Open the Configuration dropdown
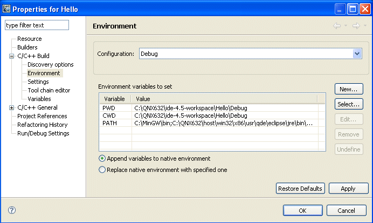Viewport: 373px width, 223px height. pos(356,54)
